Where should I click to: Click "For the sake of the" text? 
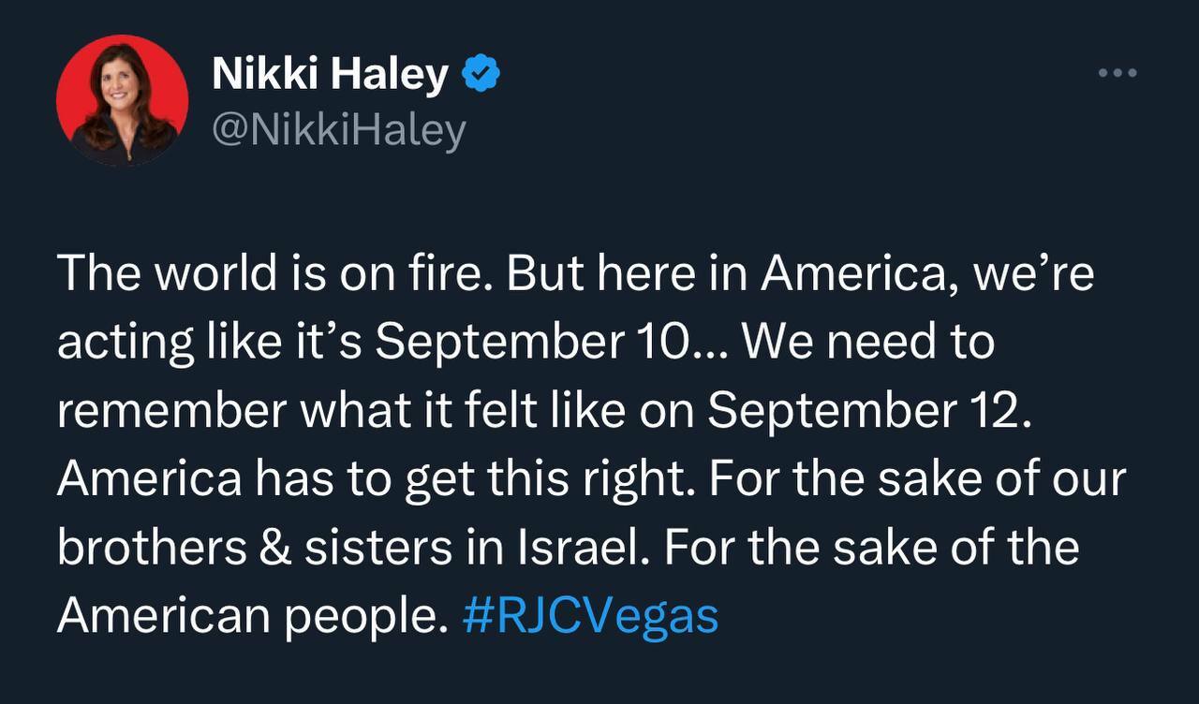871,548
